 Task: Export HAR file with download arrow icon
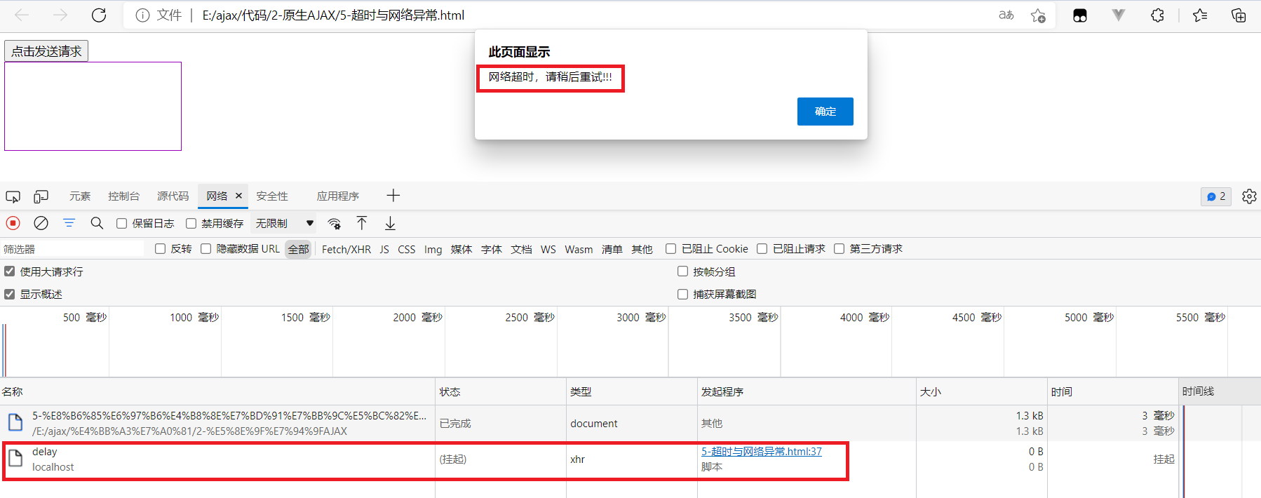390,223
